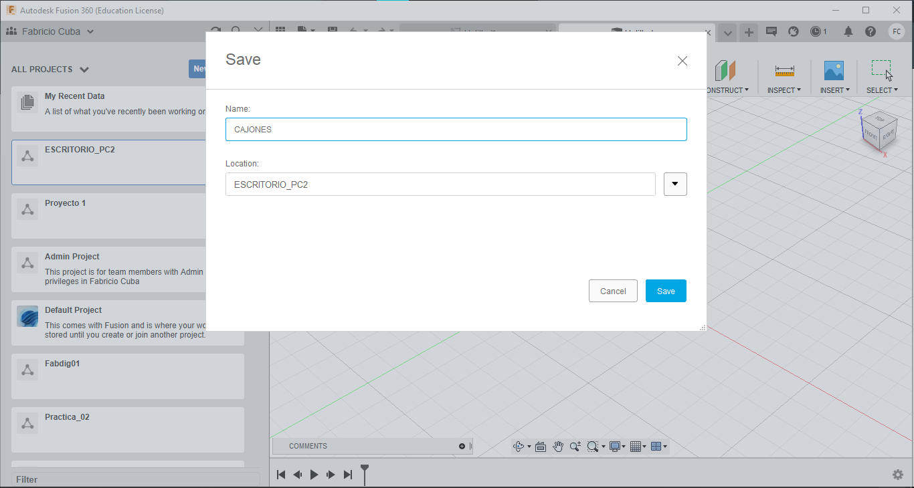Expand the Fabricio Cuba team switcher
The image size is (914, 488).
90,31
